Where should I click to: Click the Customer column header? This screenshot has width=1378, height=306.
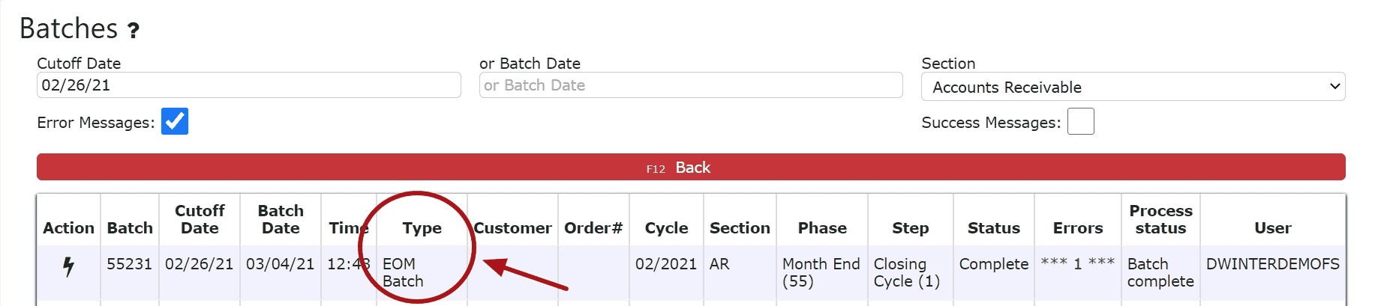click(x=512, y=228)
